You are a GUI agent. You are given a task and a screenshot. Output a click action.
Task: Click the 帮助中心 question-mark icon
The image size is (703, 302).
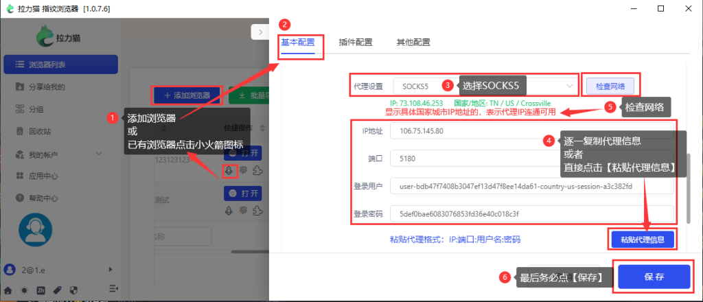pos(19,198)
